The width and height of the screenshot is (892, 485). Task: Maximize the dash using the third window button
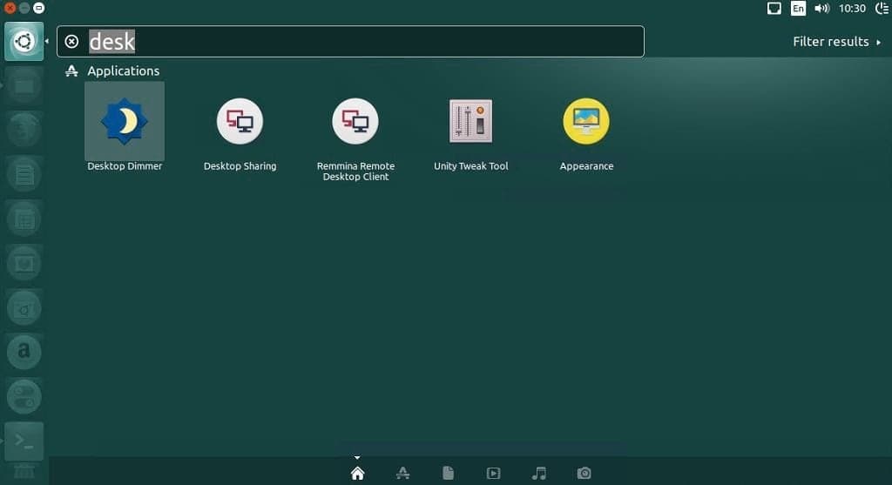coord(38,8)
